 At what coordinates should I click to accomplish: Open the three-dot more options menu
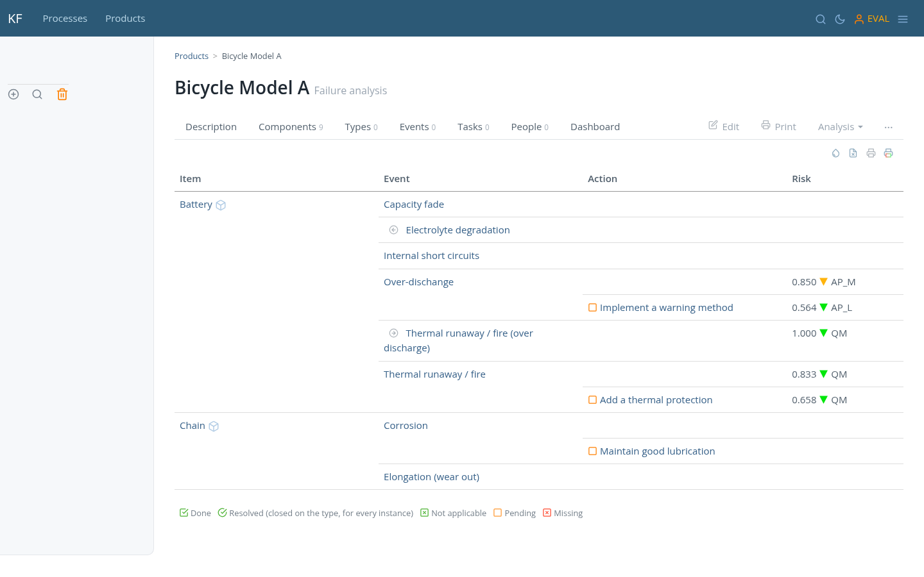pyautogui.click(x=888, y=127)
